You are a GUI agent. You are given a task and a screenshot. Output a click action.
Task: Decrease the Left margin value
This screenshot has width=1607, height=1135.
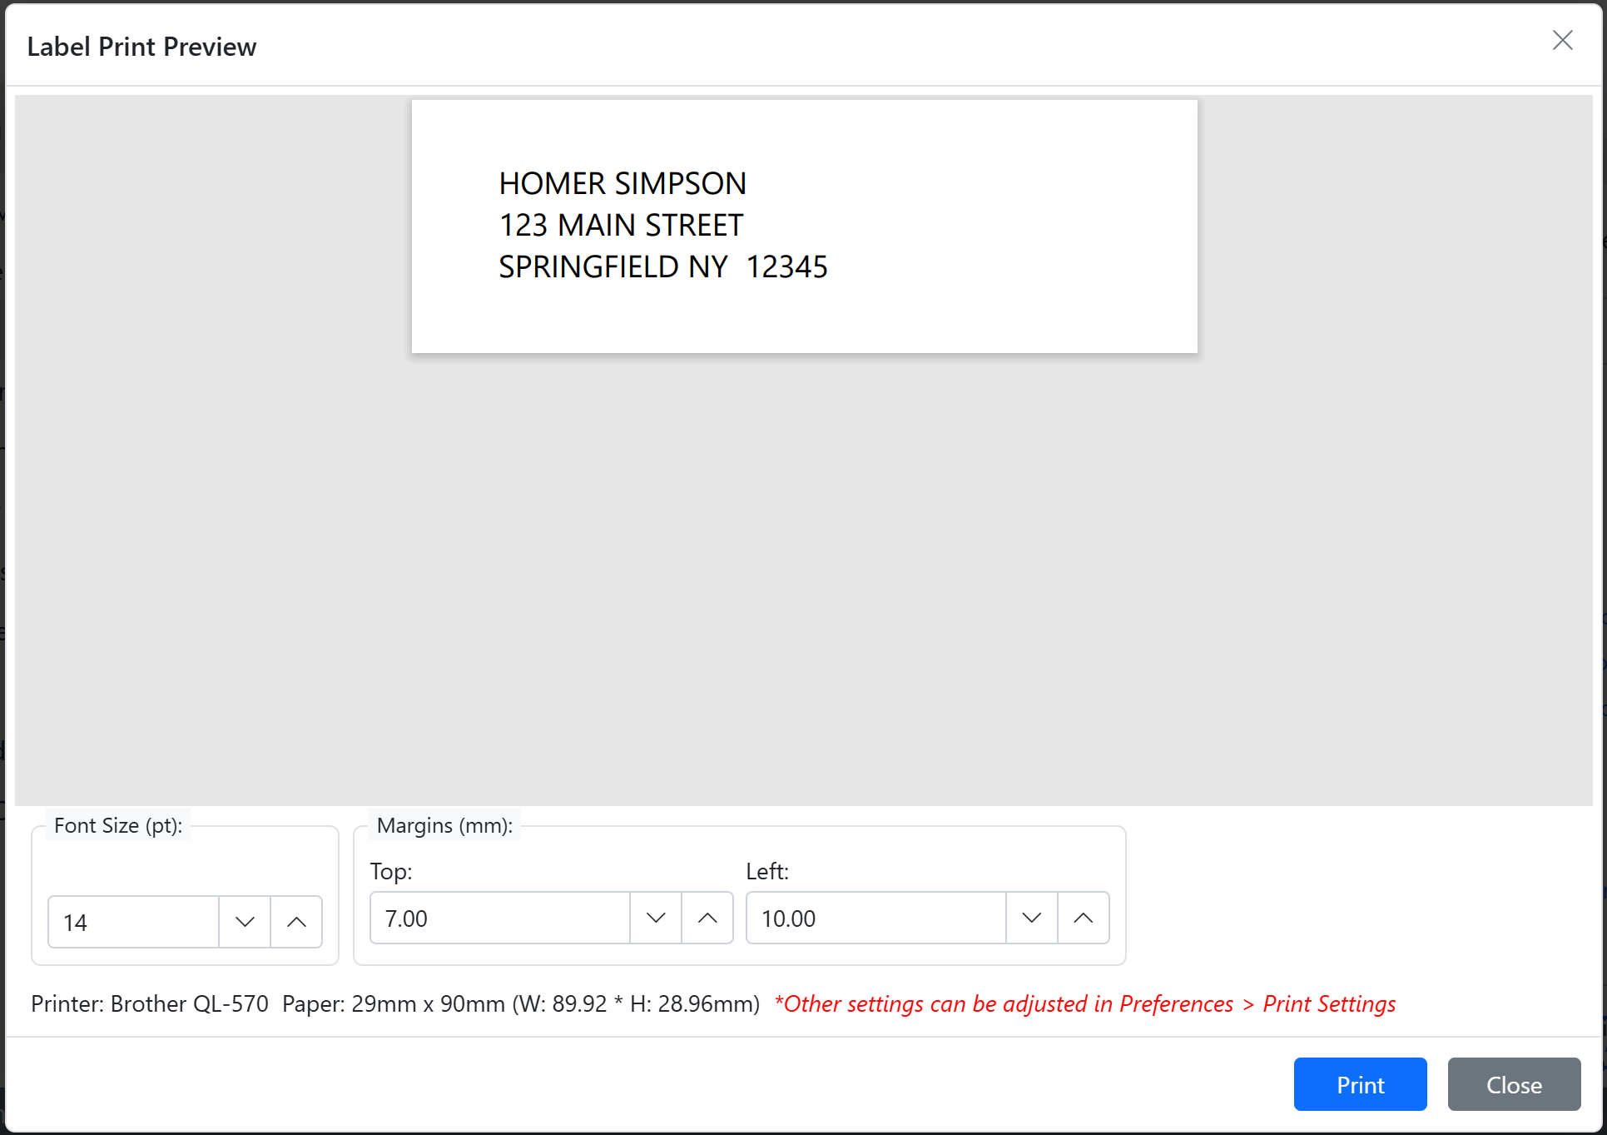click(1031, 918)
